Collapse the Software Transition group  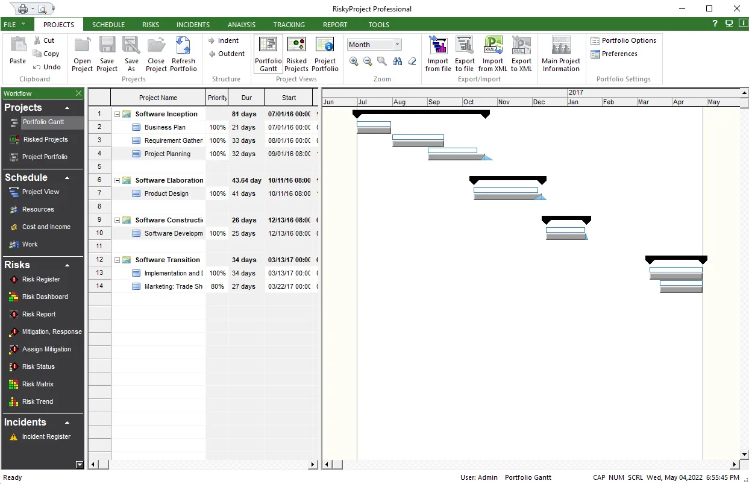[x=117, y=260]
